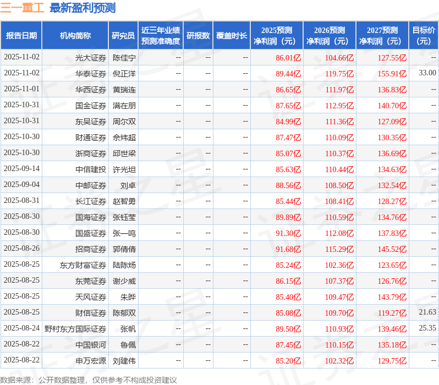Click date cell 2025-09-14
439x385 pixels.
(x=21, y=168)
